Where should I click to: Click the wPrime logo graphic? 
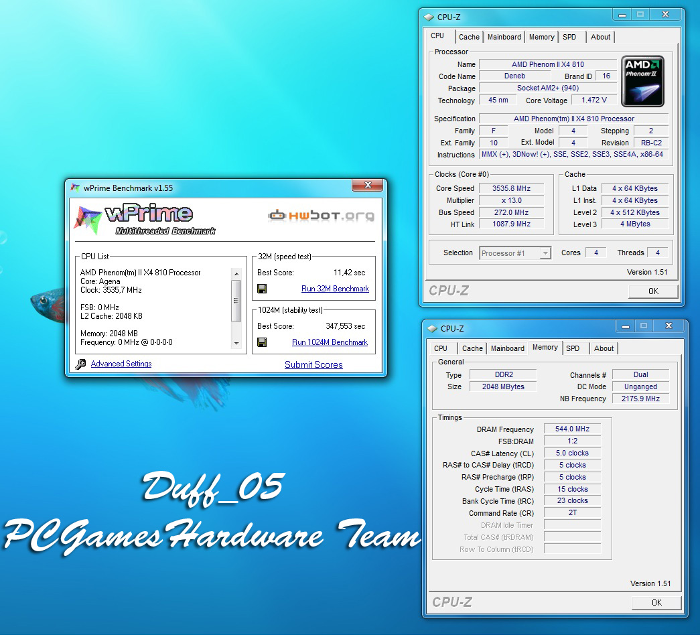pos(145,220)
